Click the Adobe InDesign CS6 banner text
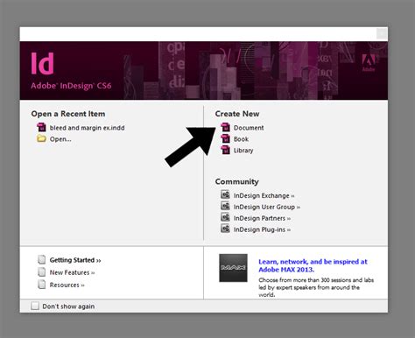Screen dimensions: 415x338 pos(71,86)
